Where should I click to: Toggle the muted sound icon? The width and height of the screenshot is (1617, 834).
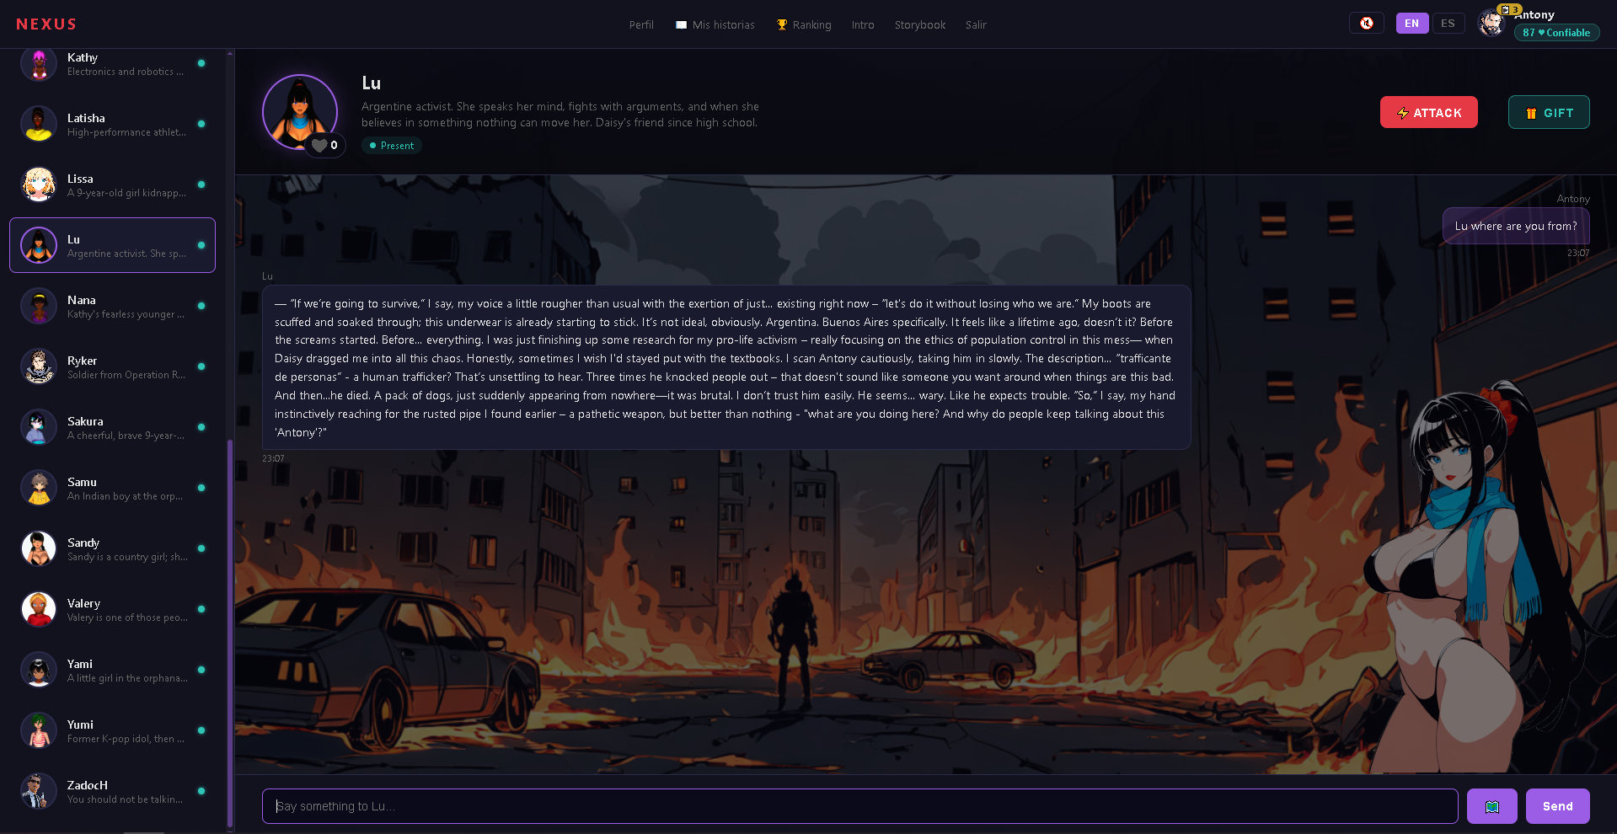[1366, 24]
